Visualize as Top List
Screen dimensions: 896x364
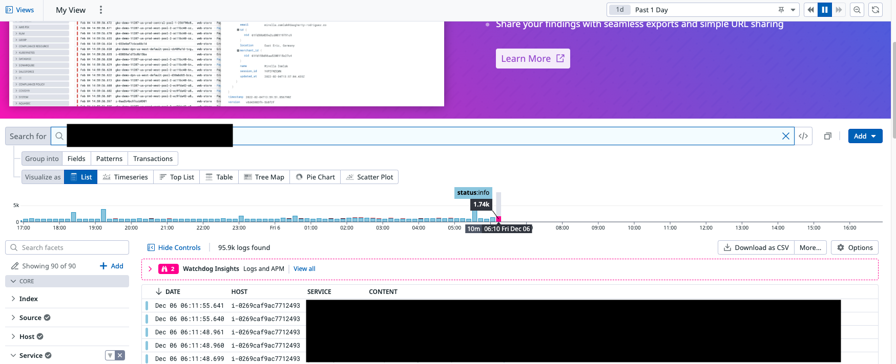click(177, 177)
